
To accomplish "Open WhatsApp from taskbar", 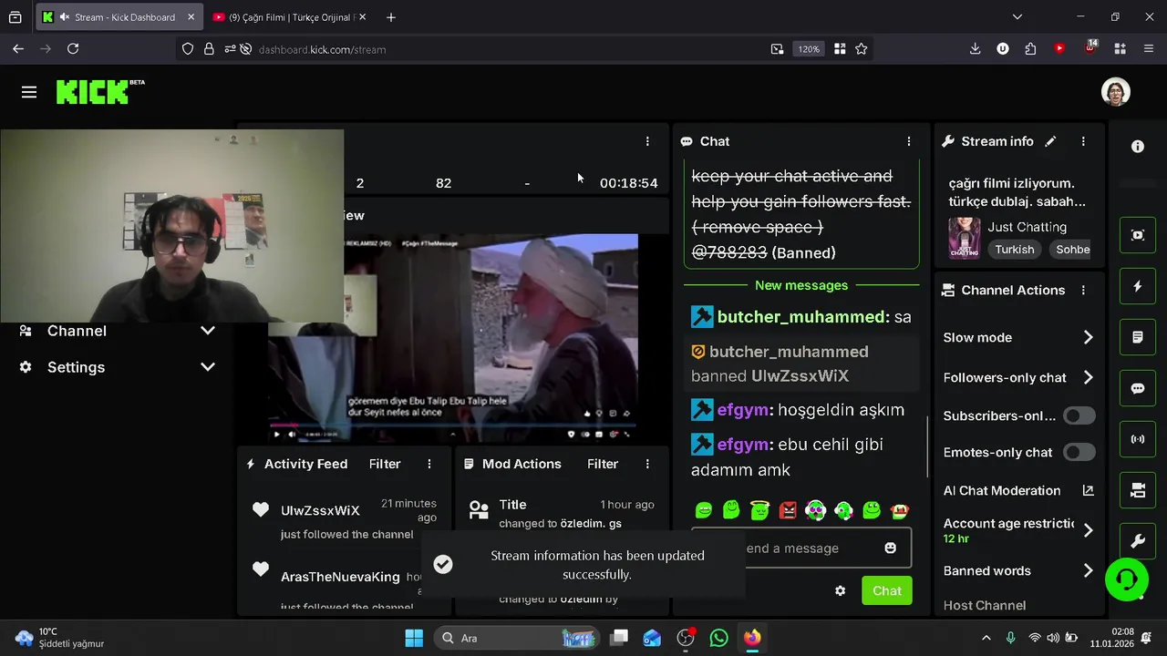I will [718, 638].
